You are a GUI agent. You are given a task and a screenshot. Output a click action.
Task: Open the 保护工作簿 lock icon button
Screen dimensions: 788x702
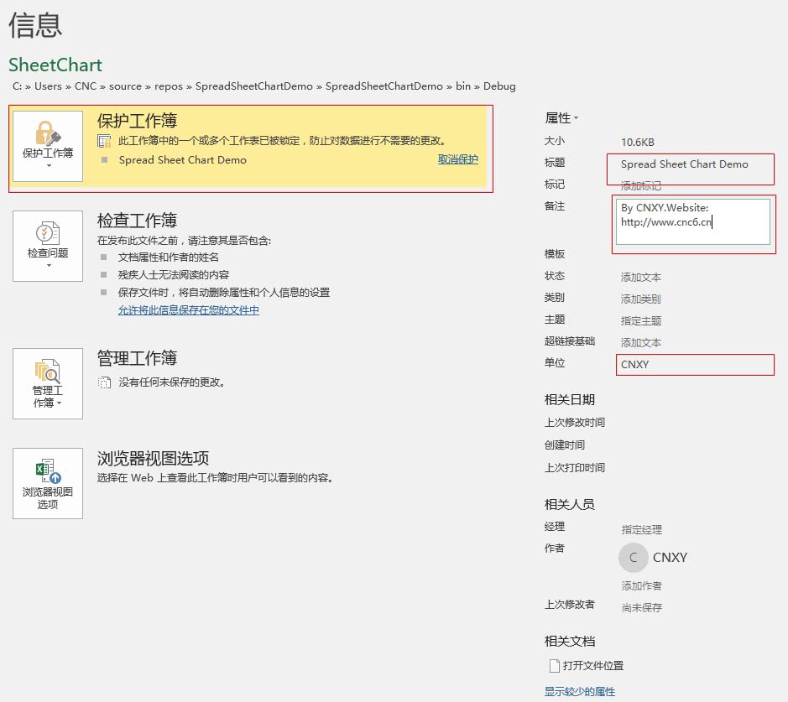pos(48,146)
